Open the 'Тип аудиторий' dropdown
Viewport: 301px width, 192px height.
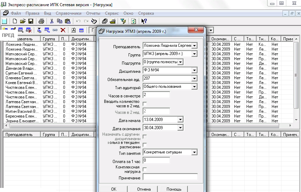(x=194, y=87)
